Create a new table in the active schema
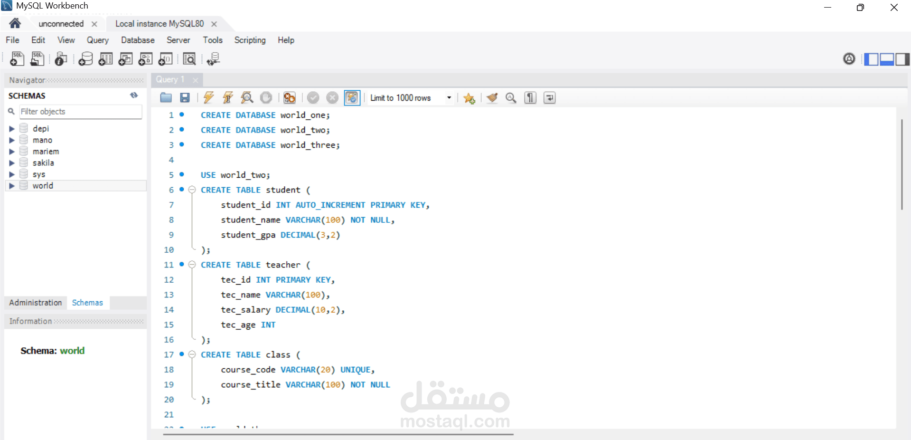The width and height of the screenshot is (911, 440). tap(105, 59)
